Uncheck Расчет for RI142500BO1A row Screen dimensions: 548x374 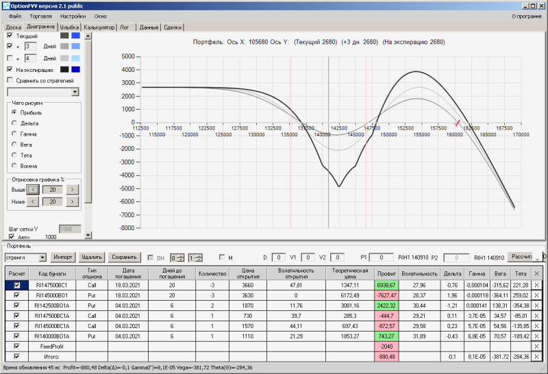(16, 306)
